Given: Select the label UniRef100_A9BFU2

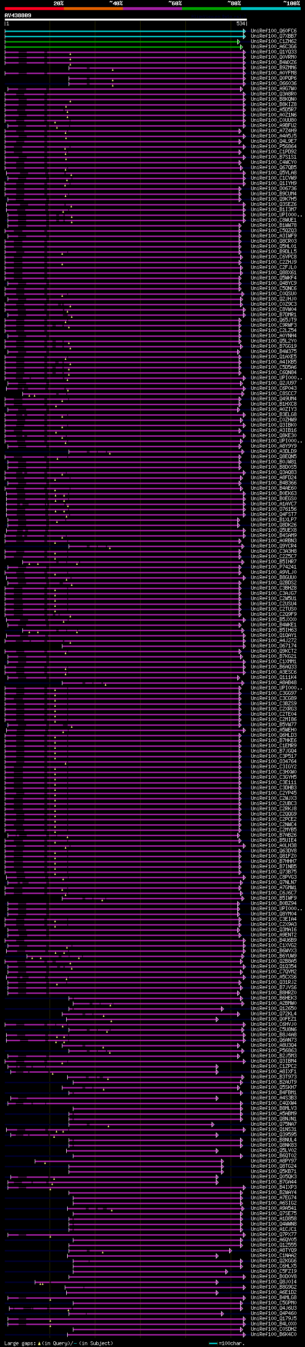Looking at the screenshot, I should pyautogui.click(x=274, y=126).
